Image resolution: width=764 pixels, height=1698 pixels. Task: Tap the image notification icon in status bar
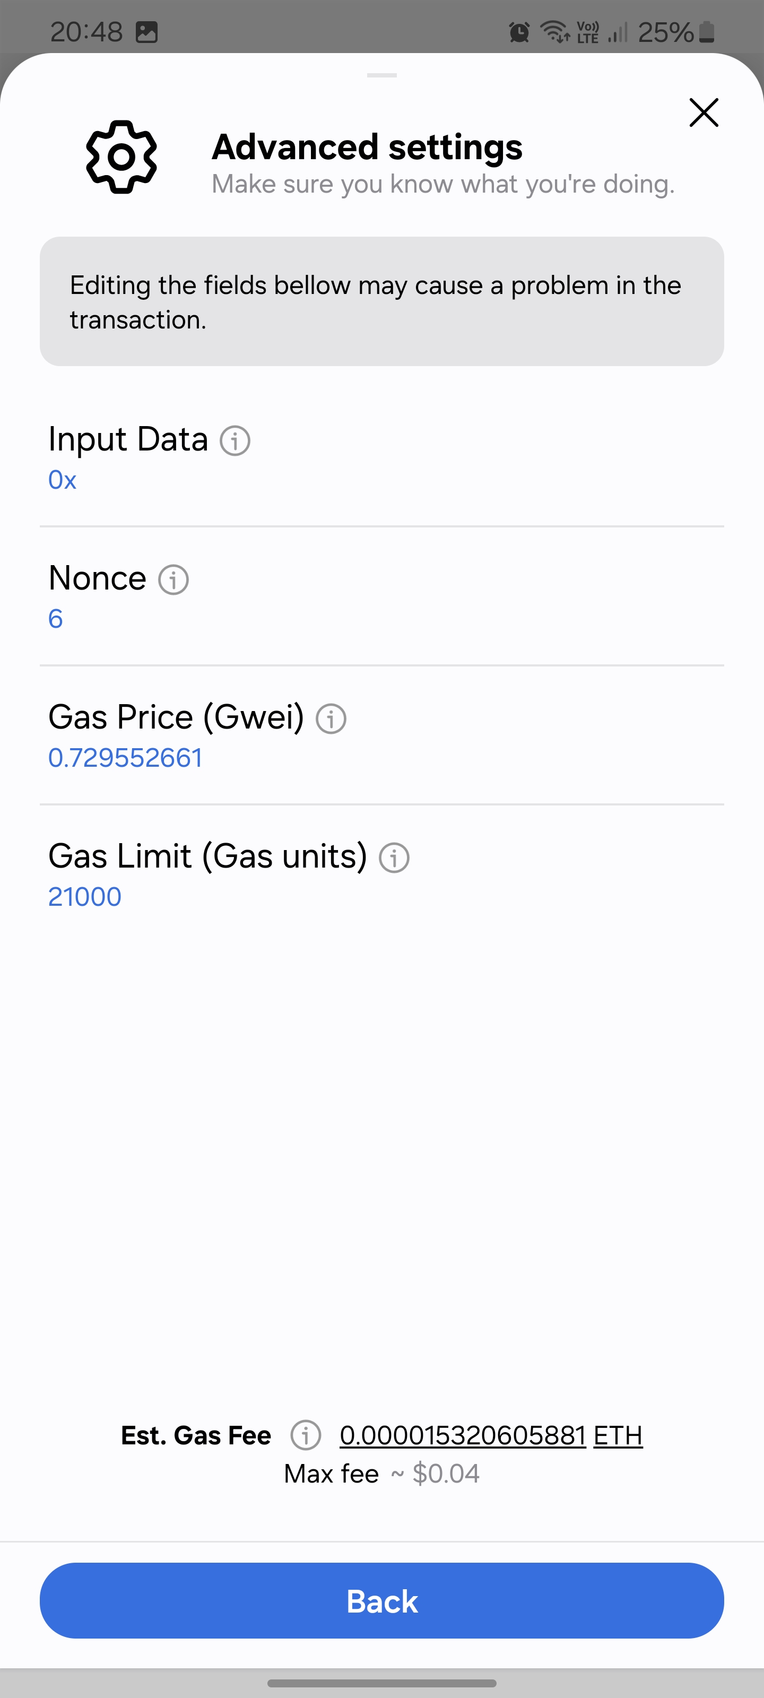click(x=146, y=32)
